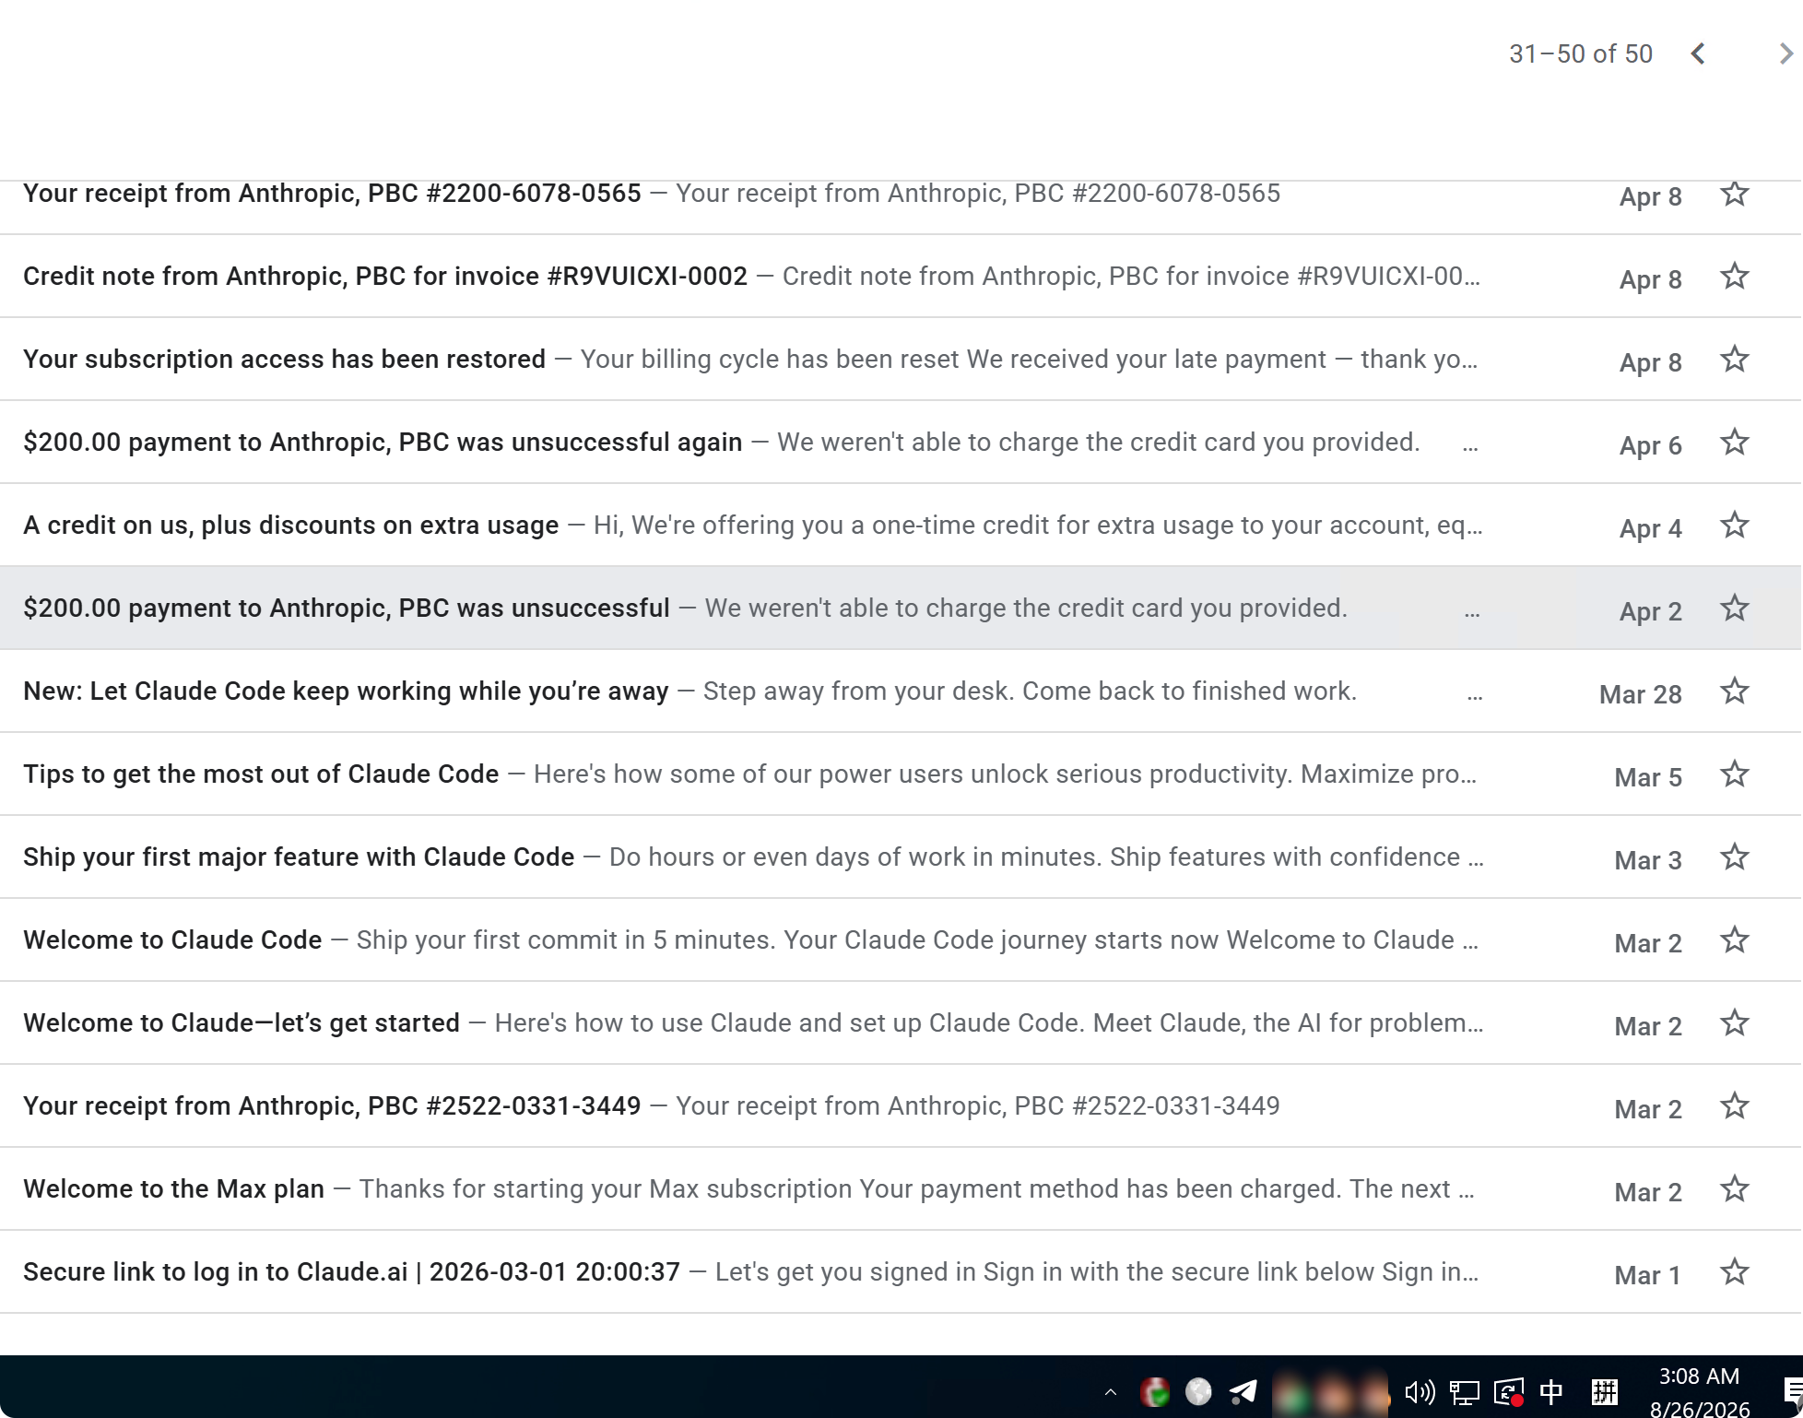
Task: Open "Secure link to log in to Claude.ai" email
Action: click(901, 1271)
